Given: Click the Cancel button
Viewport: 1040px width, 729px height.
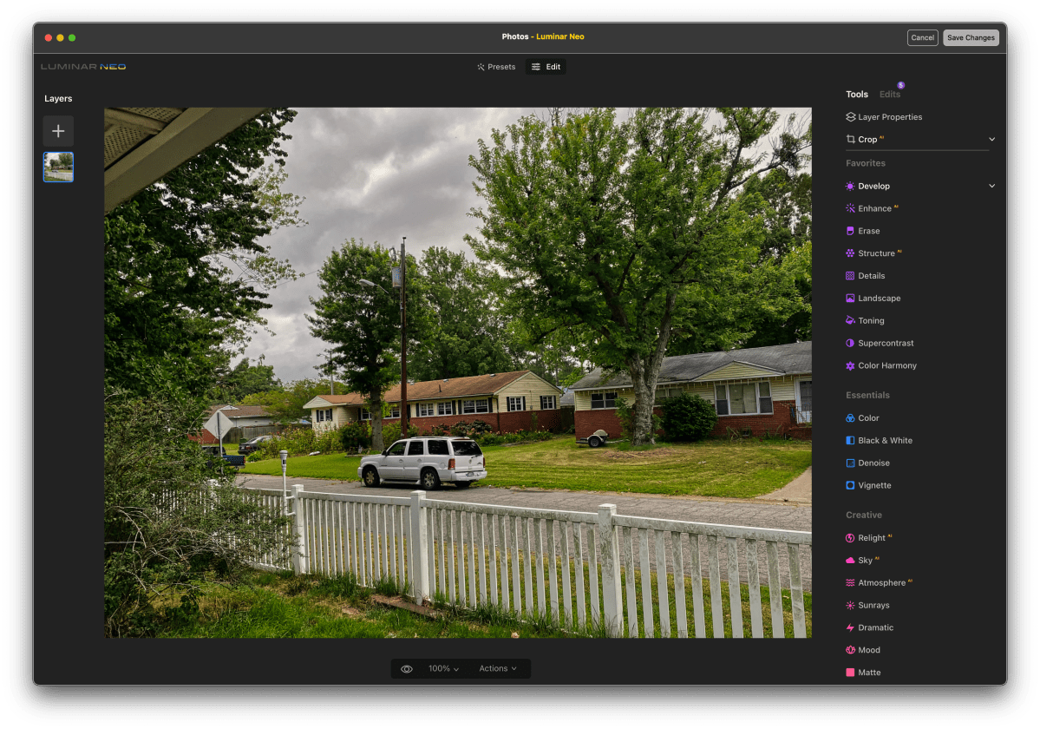Looking at the screenshot, I should (x=922, y=38).
